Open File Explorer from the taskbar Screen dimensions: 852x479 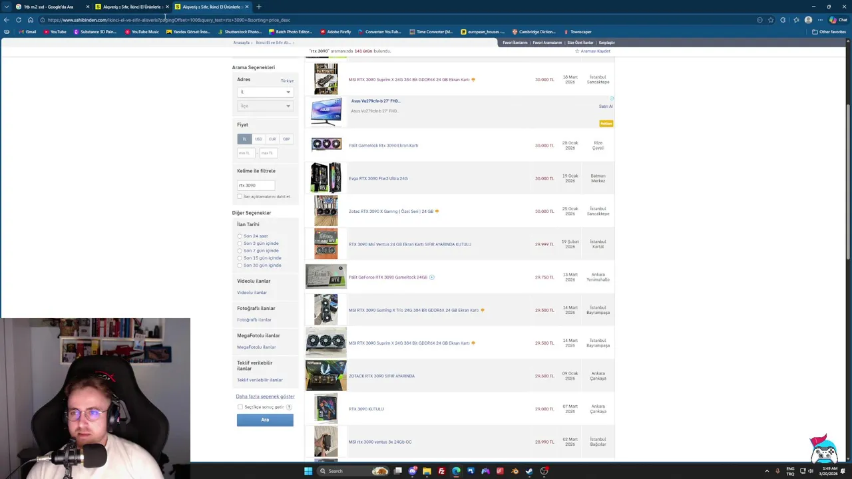point(427,471)
